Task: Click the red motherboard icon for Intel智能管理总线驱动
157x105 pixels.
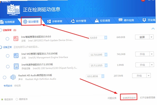Action: 16,38
